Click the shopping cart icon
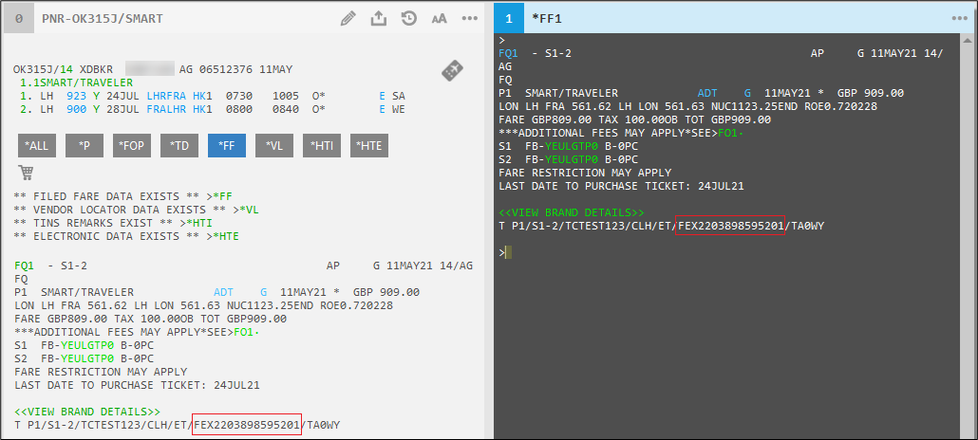This screenshot has height=440, width=978. click(x=26, y=173)
